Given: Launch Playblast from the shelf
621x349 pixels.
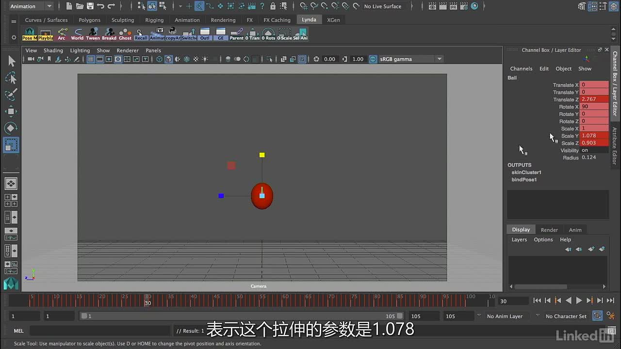Looking at the screenshot, I should [46, 34].
